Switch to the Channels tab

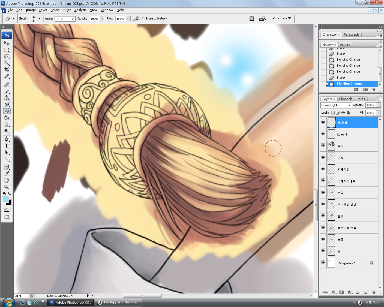[346, 99]
